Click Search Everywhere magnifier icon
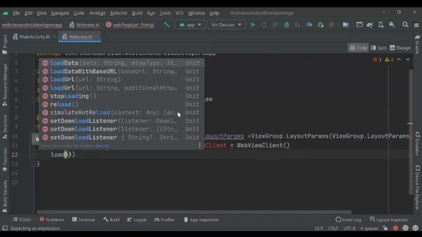Screen dimensions: 422x237 click(x=405, y=25)
